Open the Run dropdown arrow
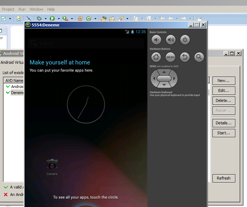 coord(59,19)
